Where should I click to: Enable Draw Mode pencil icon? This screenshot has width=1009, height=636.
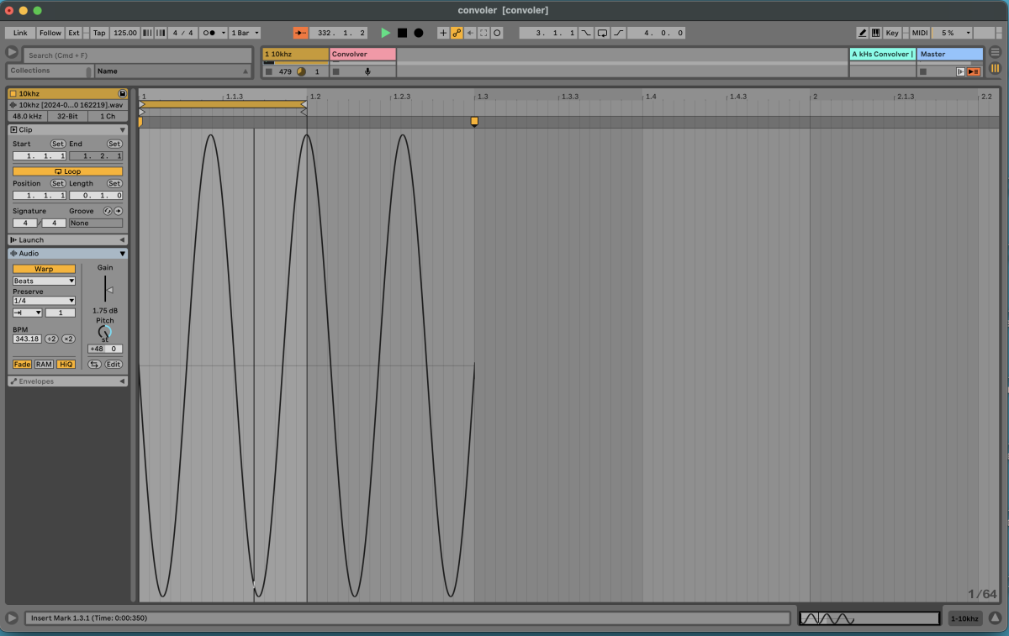click(862, 33)
